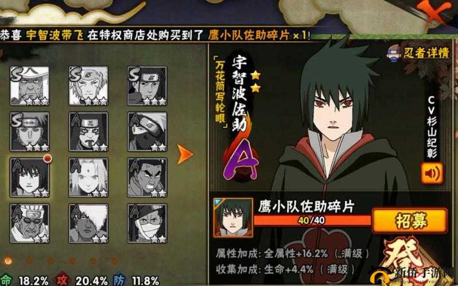Select the Pain S-rank ninja portrait
The image size is (458, 286).
30,132
